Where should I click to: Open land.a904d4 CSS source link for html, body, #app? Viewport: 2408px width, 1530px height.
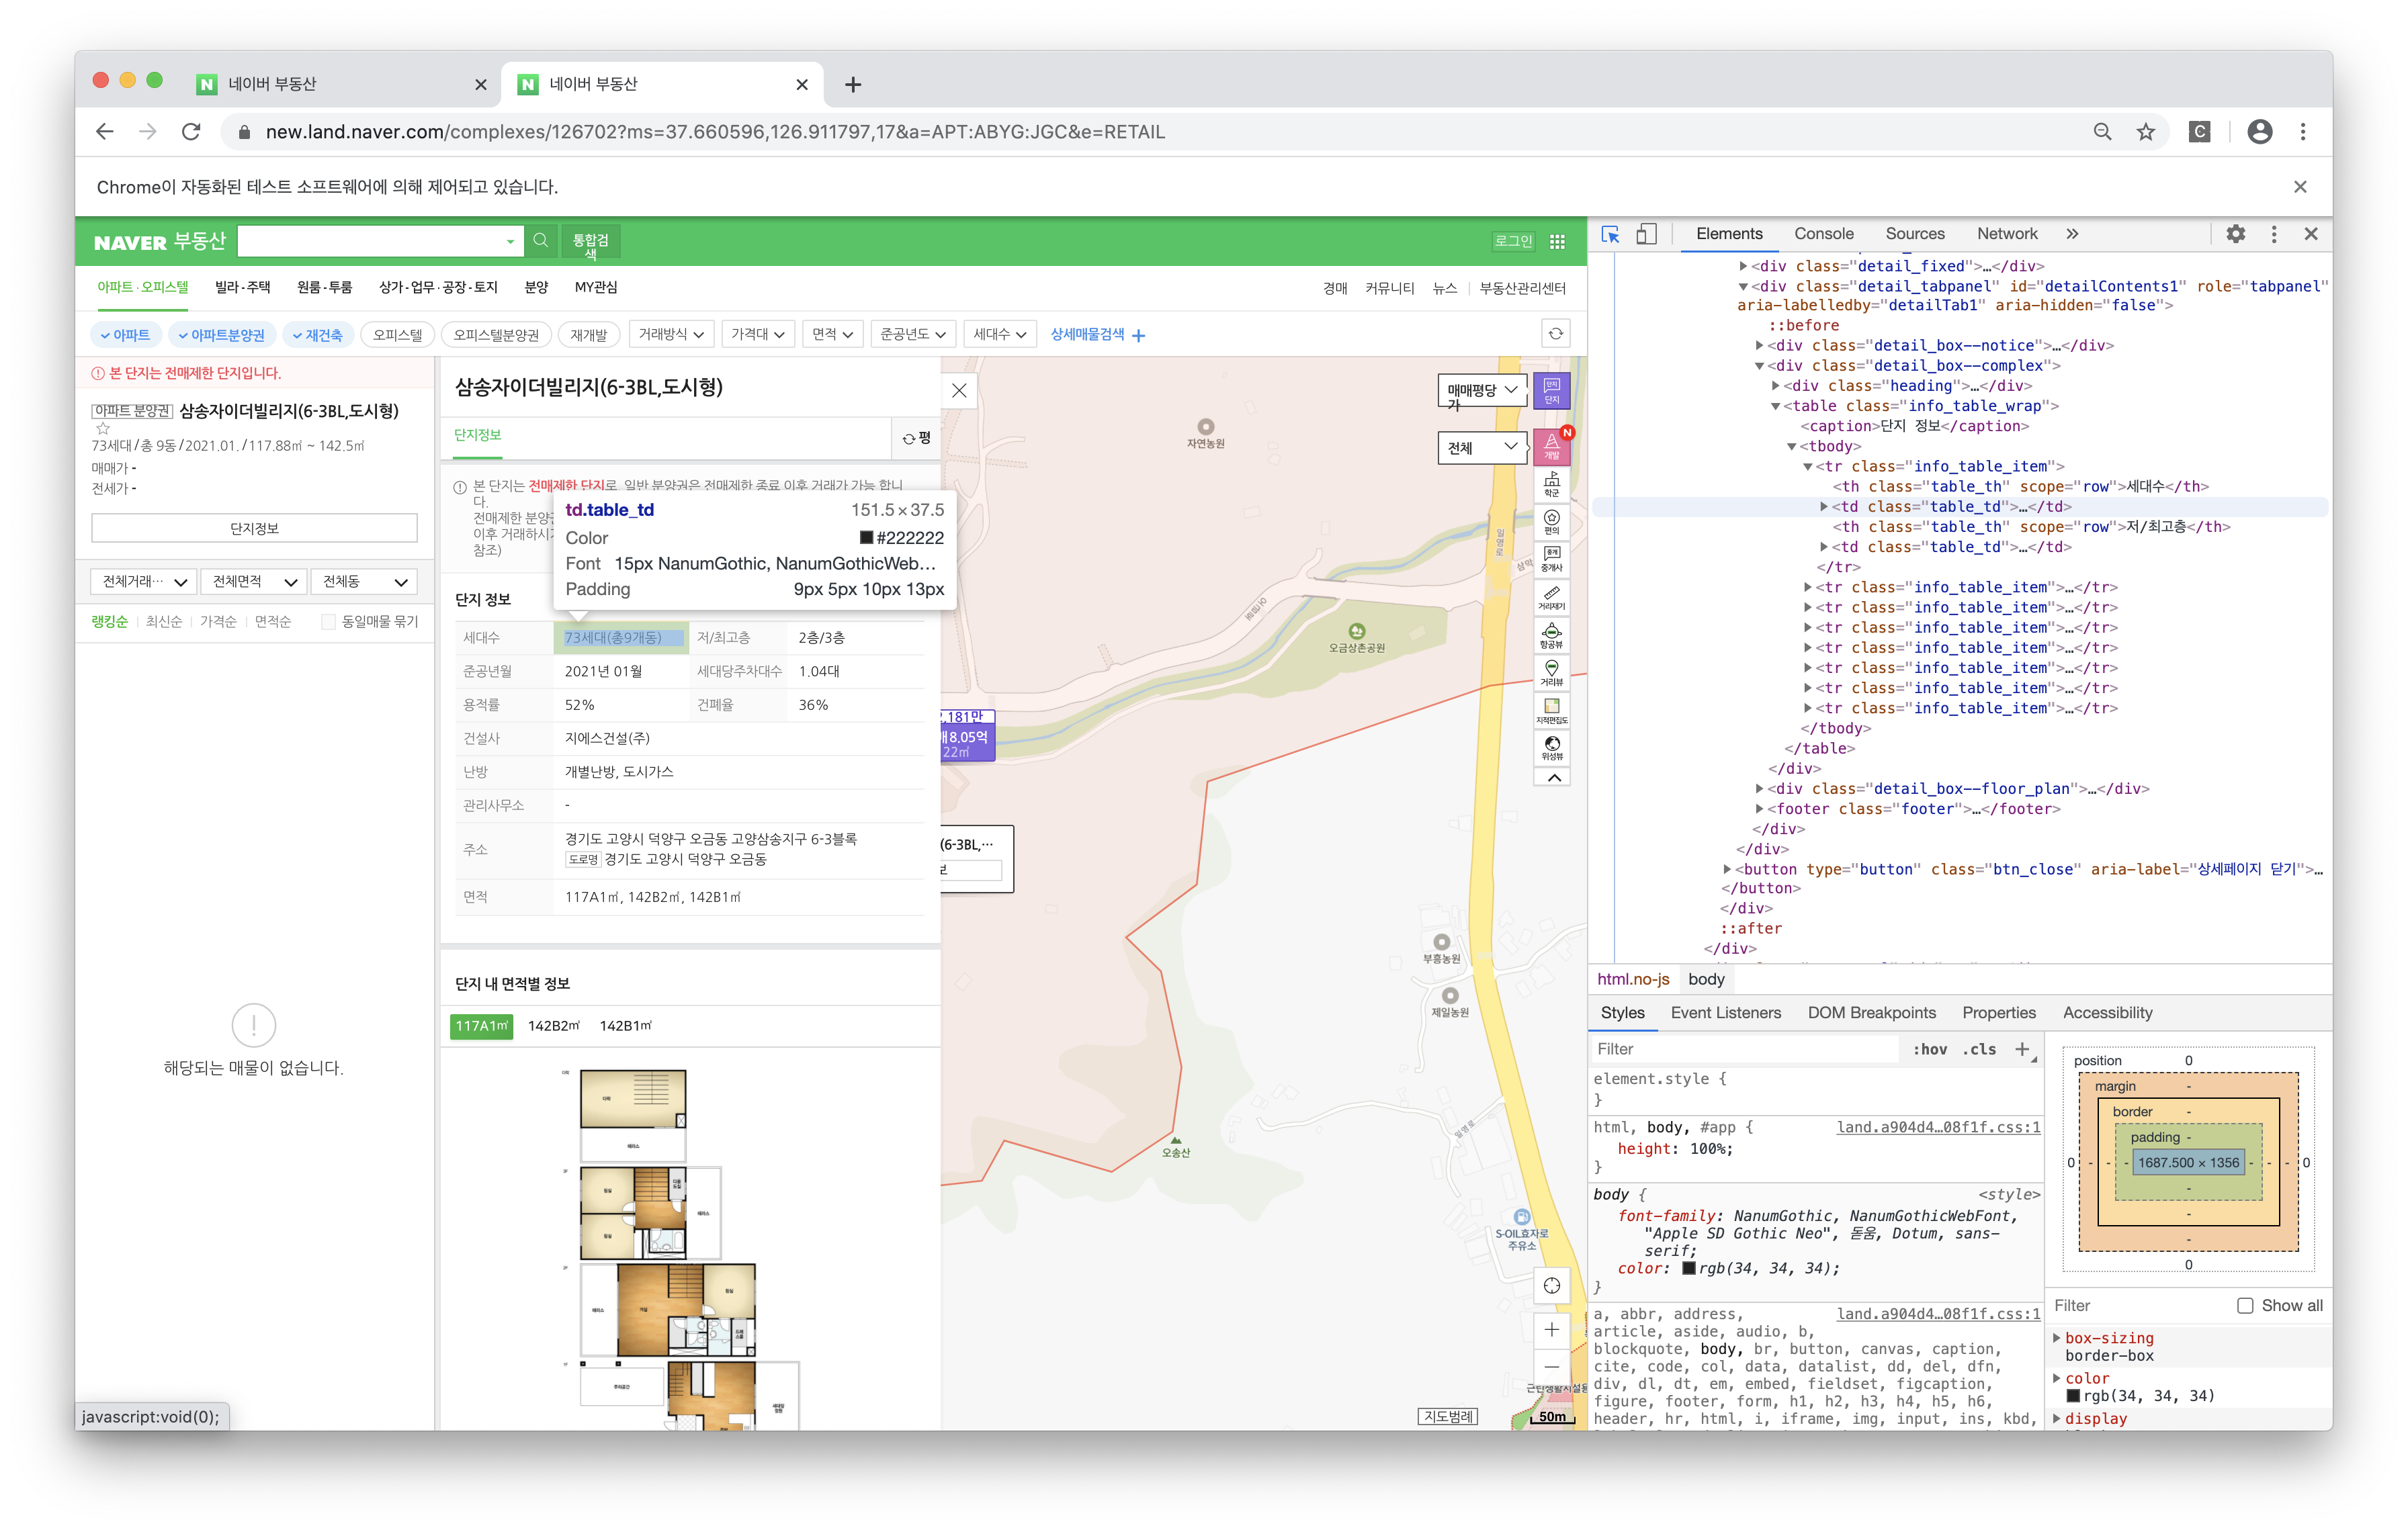(1938, 1127)
